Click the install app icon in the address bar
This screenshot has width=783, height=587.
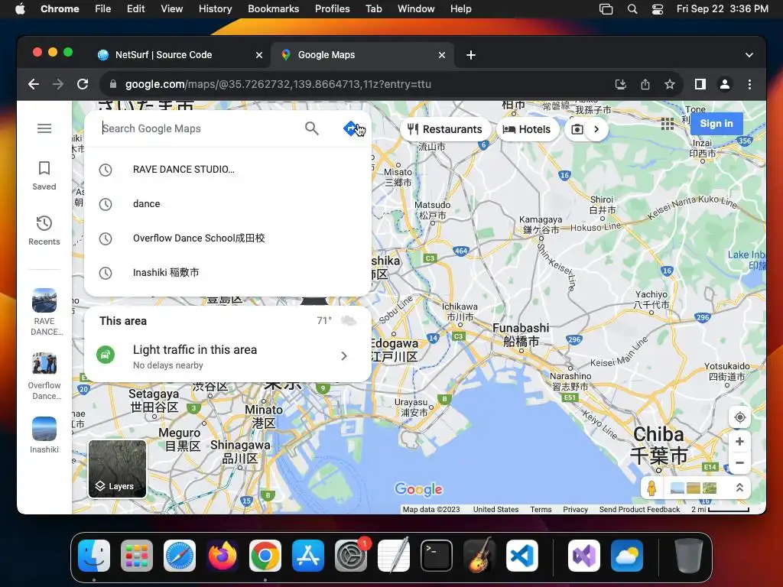click(x=621, y=84)
